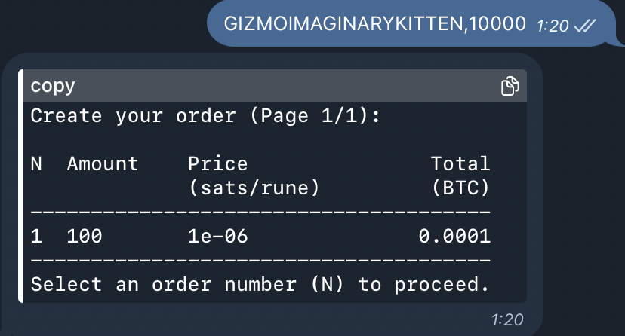Click the price value 1e-06
This screenshot has width=625, height=336.
pyautogui.click(x=217, y=237)
